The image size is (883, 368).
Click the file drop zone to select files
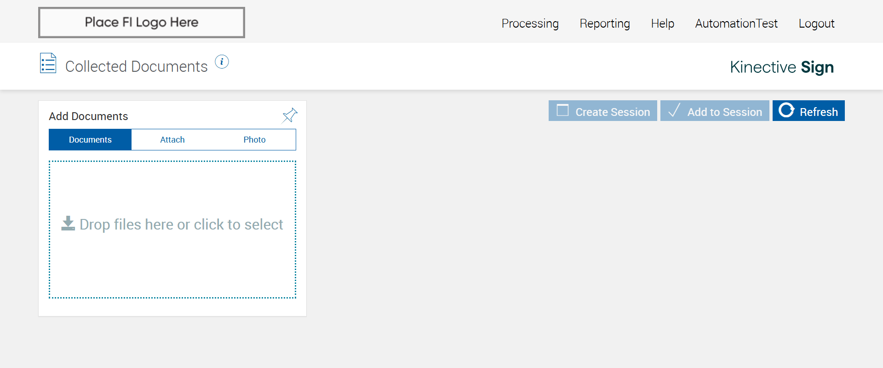[x=172, y=258]
